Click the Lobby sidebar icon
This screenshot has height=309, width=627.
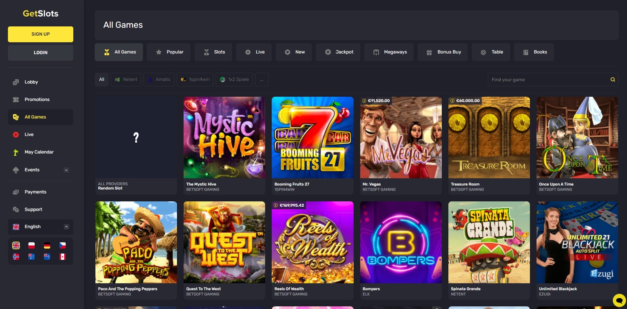click(x=16, y=82)
